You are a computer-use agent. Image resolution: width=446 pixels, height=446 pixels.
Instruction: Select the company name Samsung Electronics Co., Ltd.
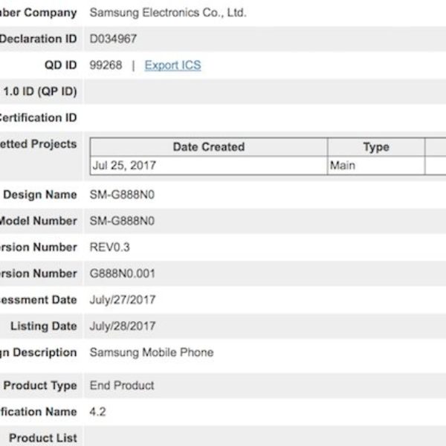coord(168,13)
